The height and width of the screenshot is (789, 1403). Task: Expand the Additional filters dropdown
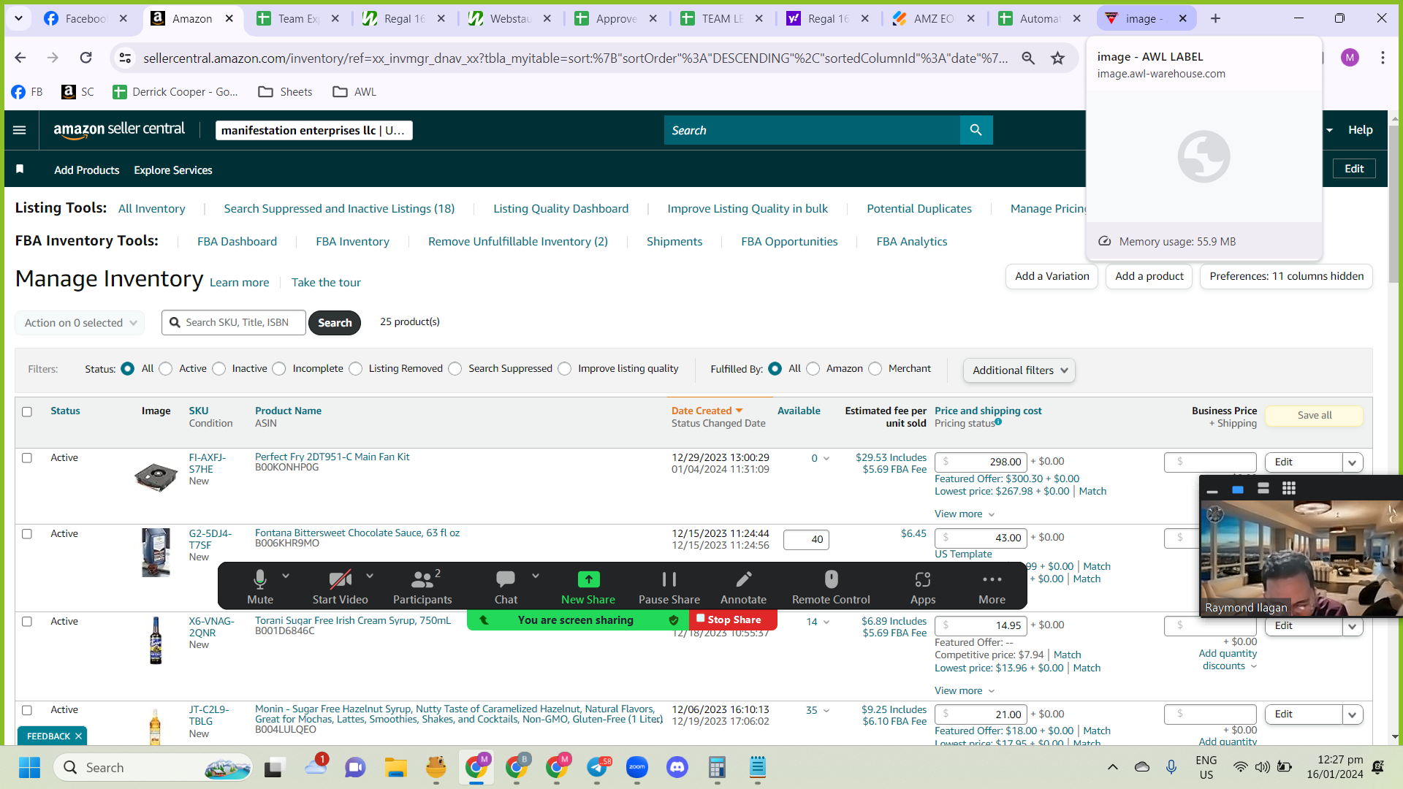pos(1019,370)
